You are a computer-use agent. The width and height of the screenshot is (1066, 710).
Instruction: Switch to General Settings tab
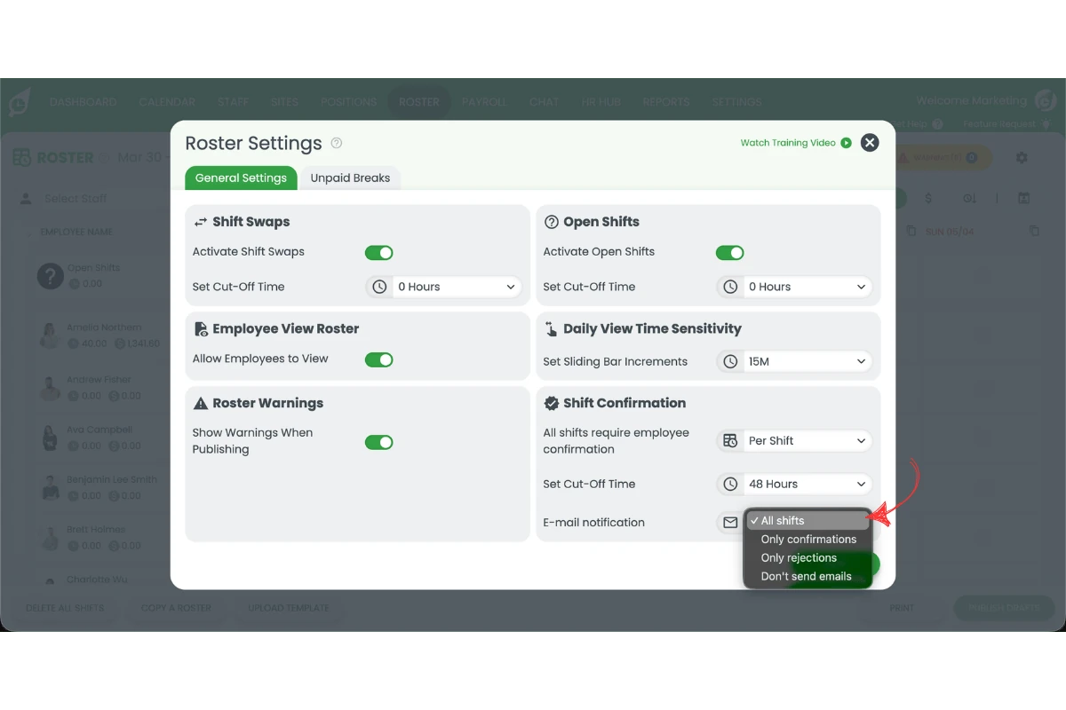[x=241, y=177]
